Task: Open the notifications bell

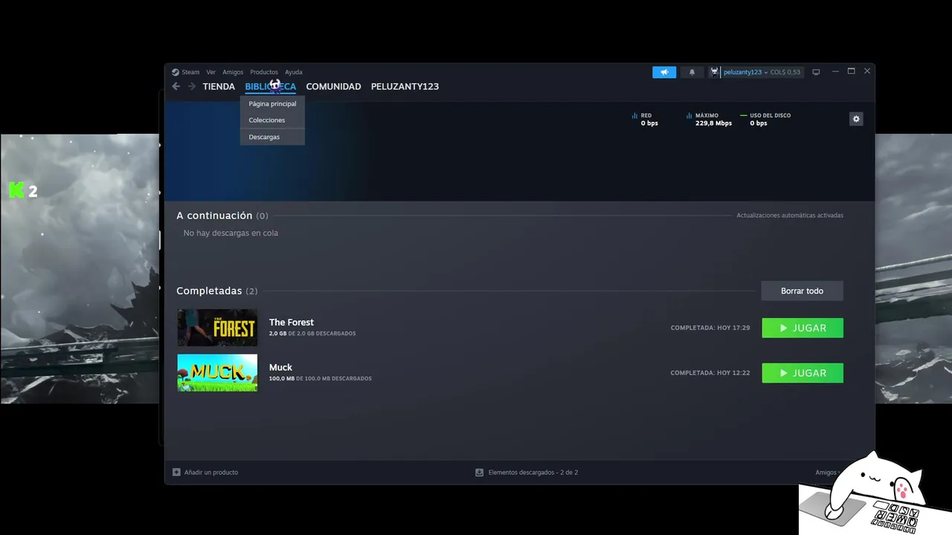Action: pos(692,72)
